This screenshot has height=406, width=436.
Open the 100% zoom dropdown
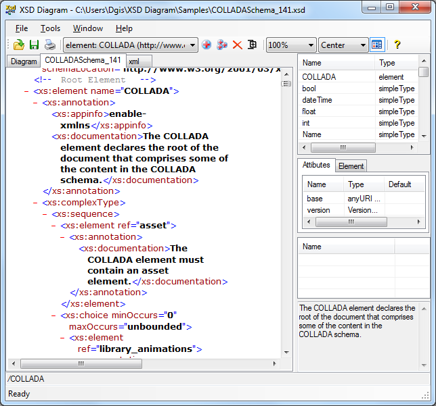pos(311,45)
